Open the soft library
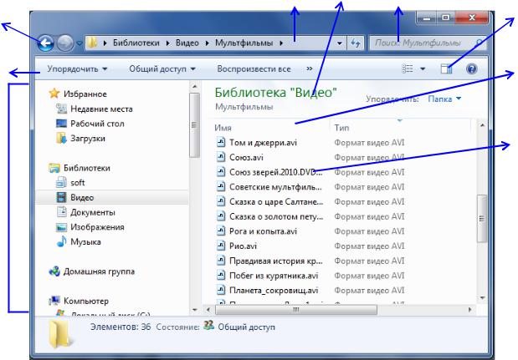This screenshot has height=360, width=518. coord(77,182)
